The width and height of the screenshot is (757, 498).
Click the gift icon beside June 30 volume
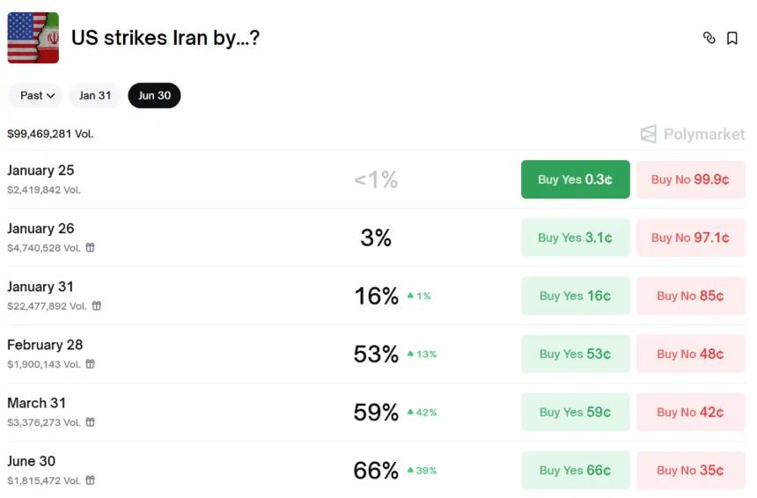tap(90, 480)
